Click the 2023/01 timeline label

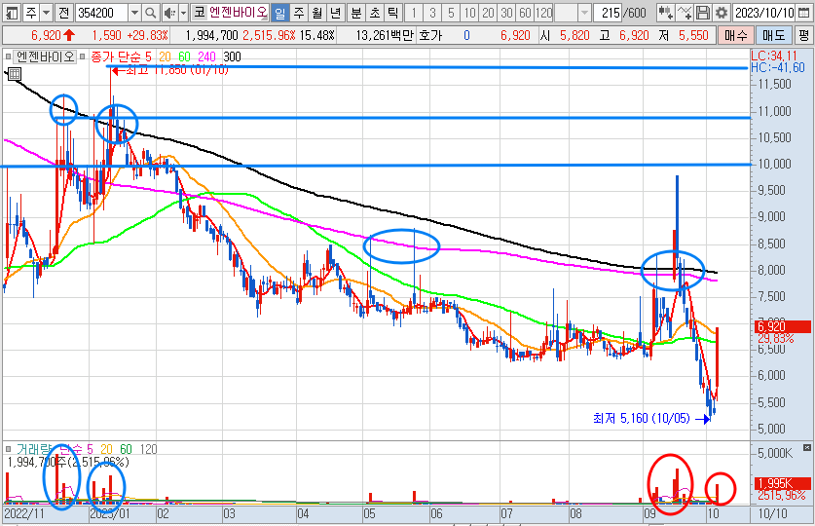[x=110, y=514]
